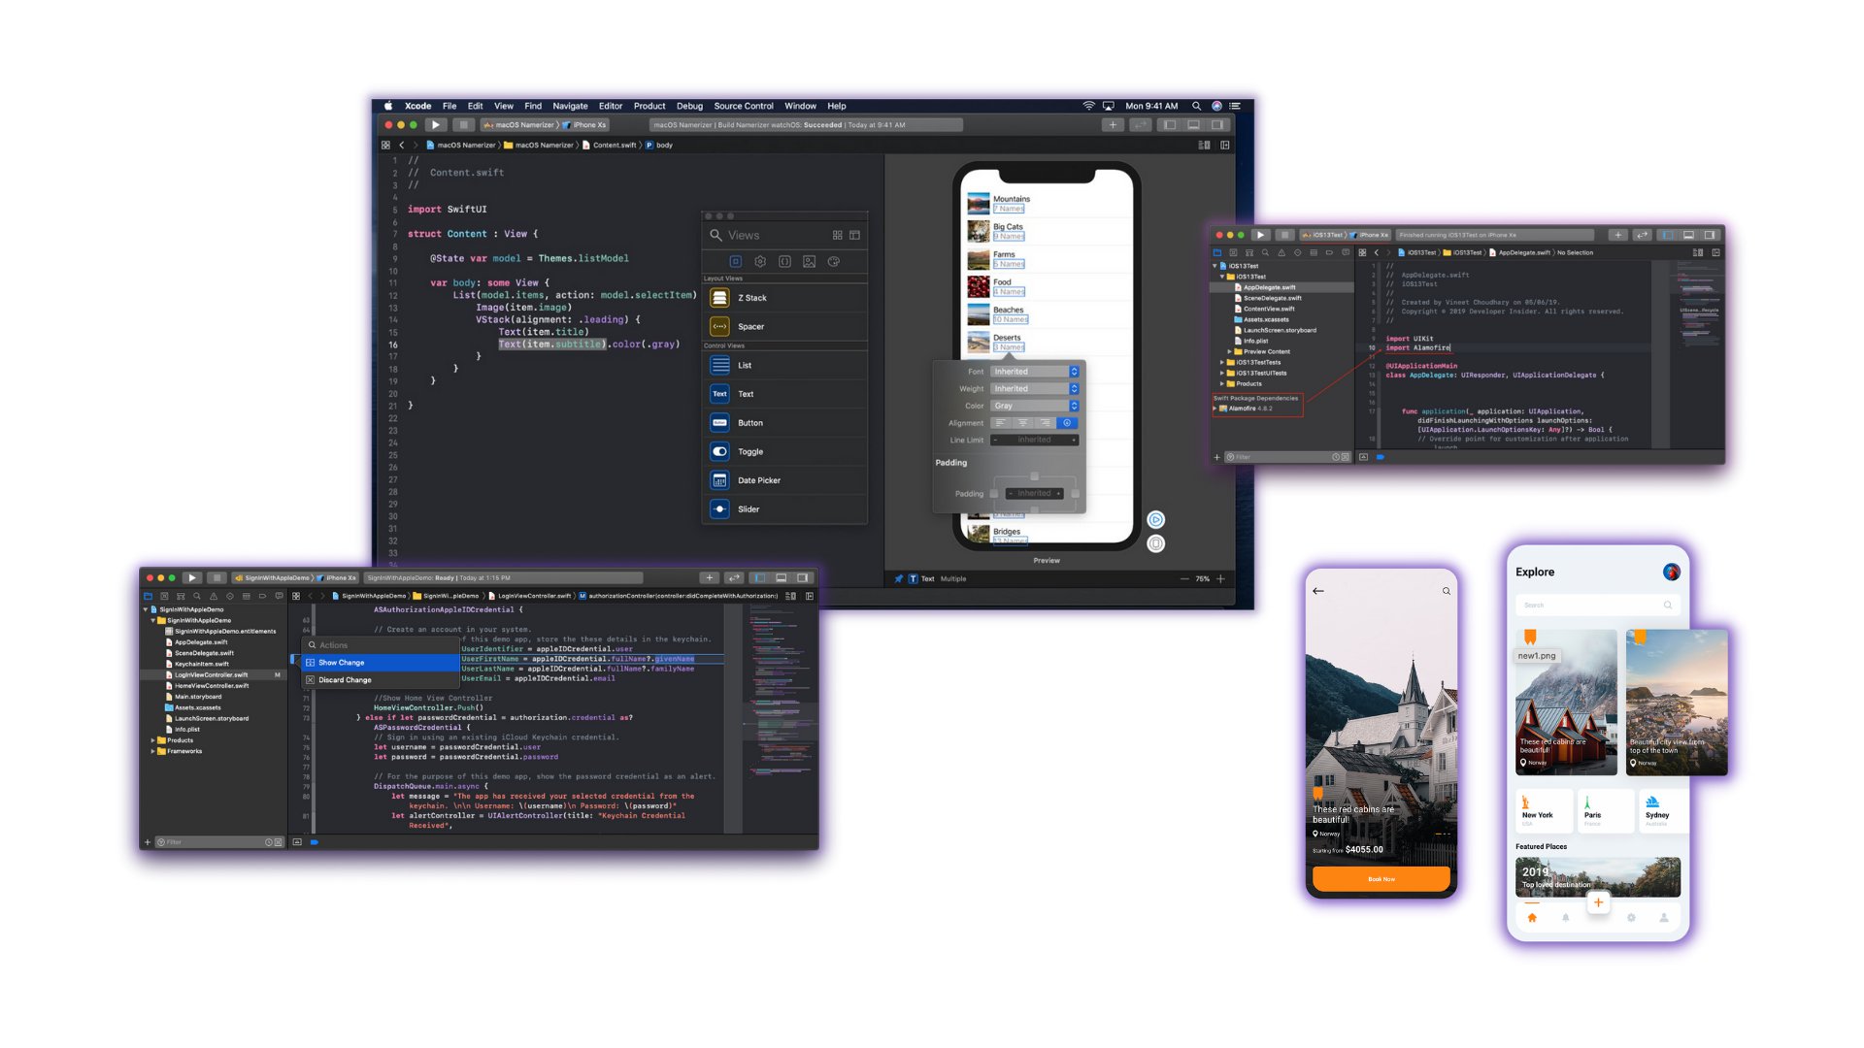This screenshot has width=1864, height=1048.
Task: Click Toggle item in Views library
Action: click(750, 452)
